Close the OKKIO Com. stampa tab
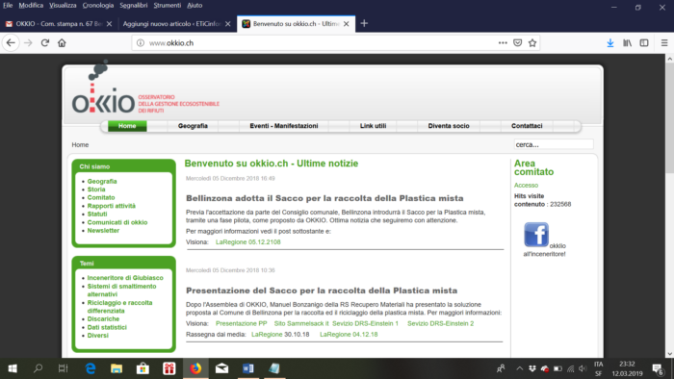Viewport: 674px width, 379px height. pyautogui.click(x=109, y=24)
